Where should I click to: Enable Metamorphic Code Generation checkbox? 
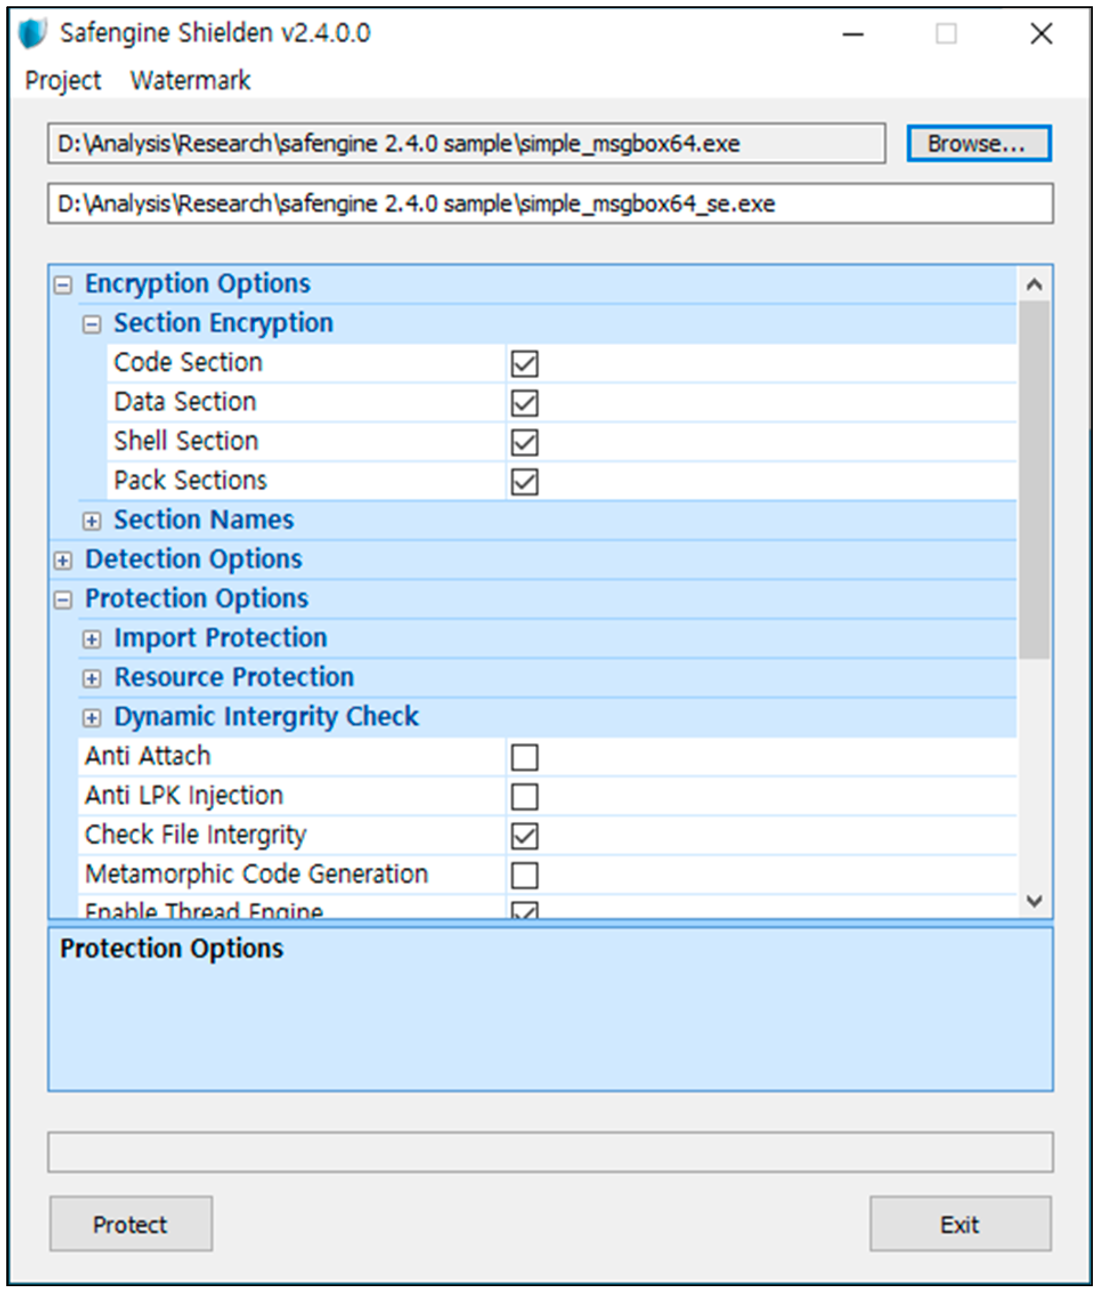pyautogui.click(x=524, y=875)
